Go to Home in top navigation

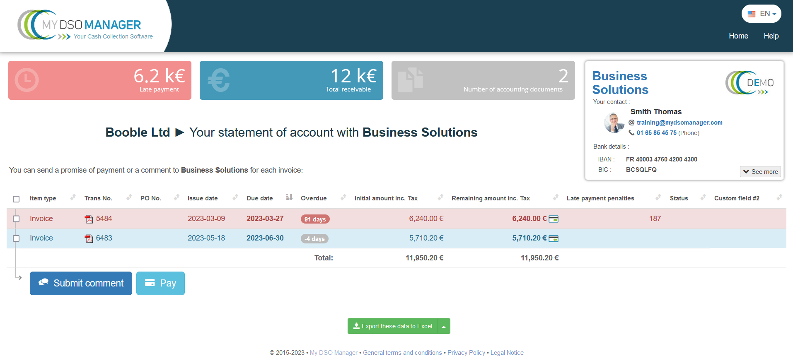[738, 36]
